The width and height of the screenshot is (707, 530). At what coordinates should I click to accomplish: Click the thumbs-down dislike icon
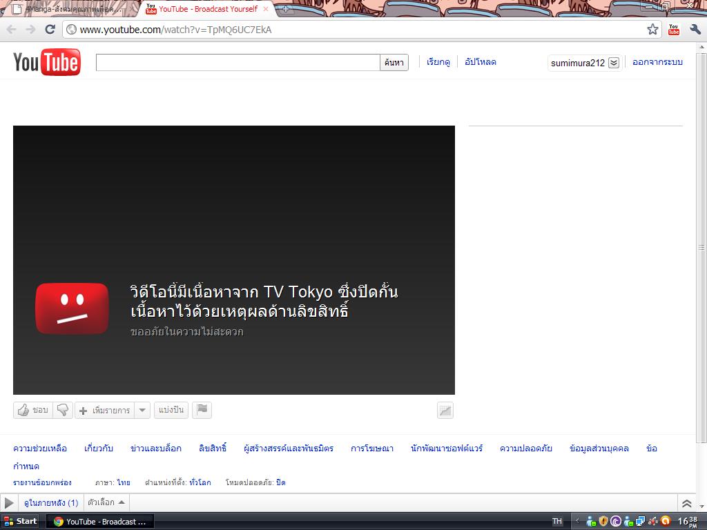tap(63, 410)
